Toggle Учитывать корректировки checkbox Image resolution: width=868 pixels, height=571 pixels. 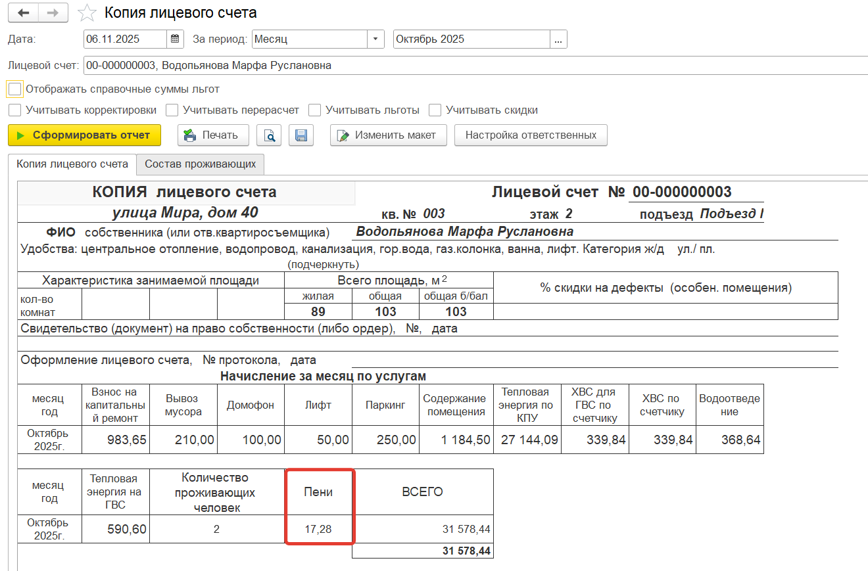coord(15,110)
